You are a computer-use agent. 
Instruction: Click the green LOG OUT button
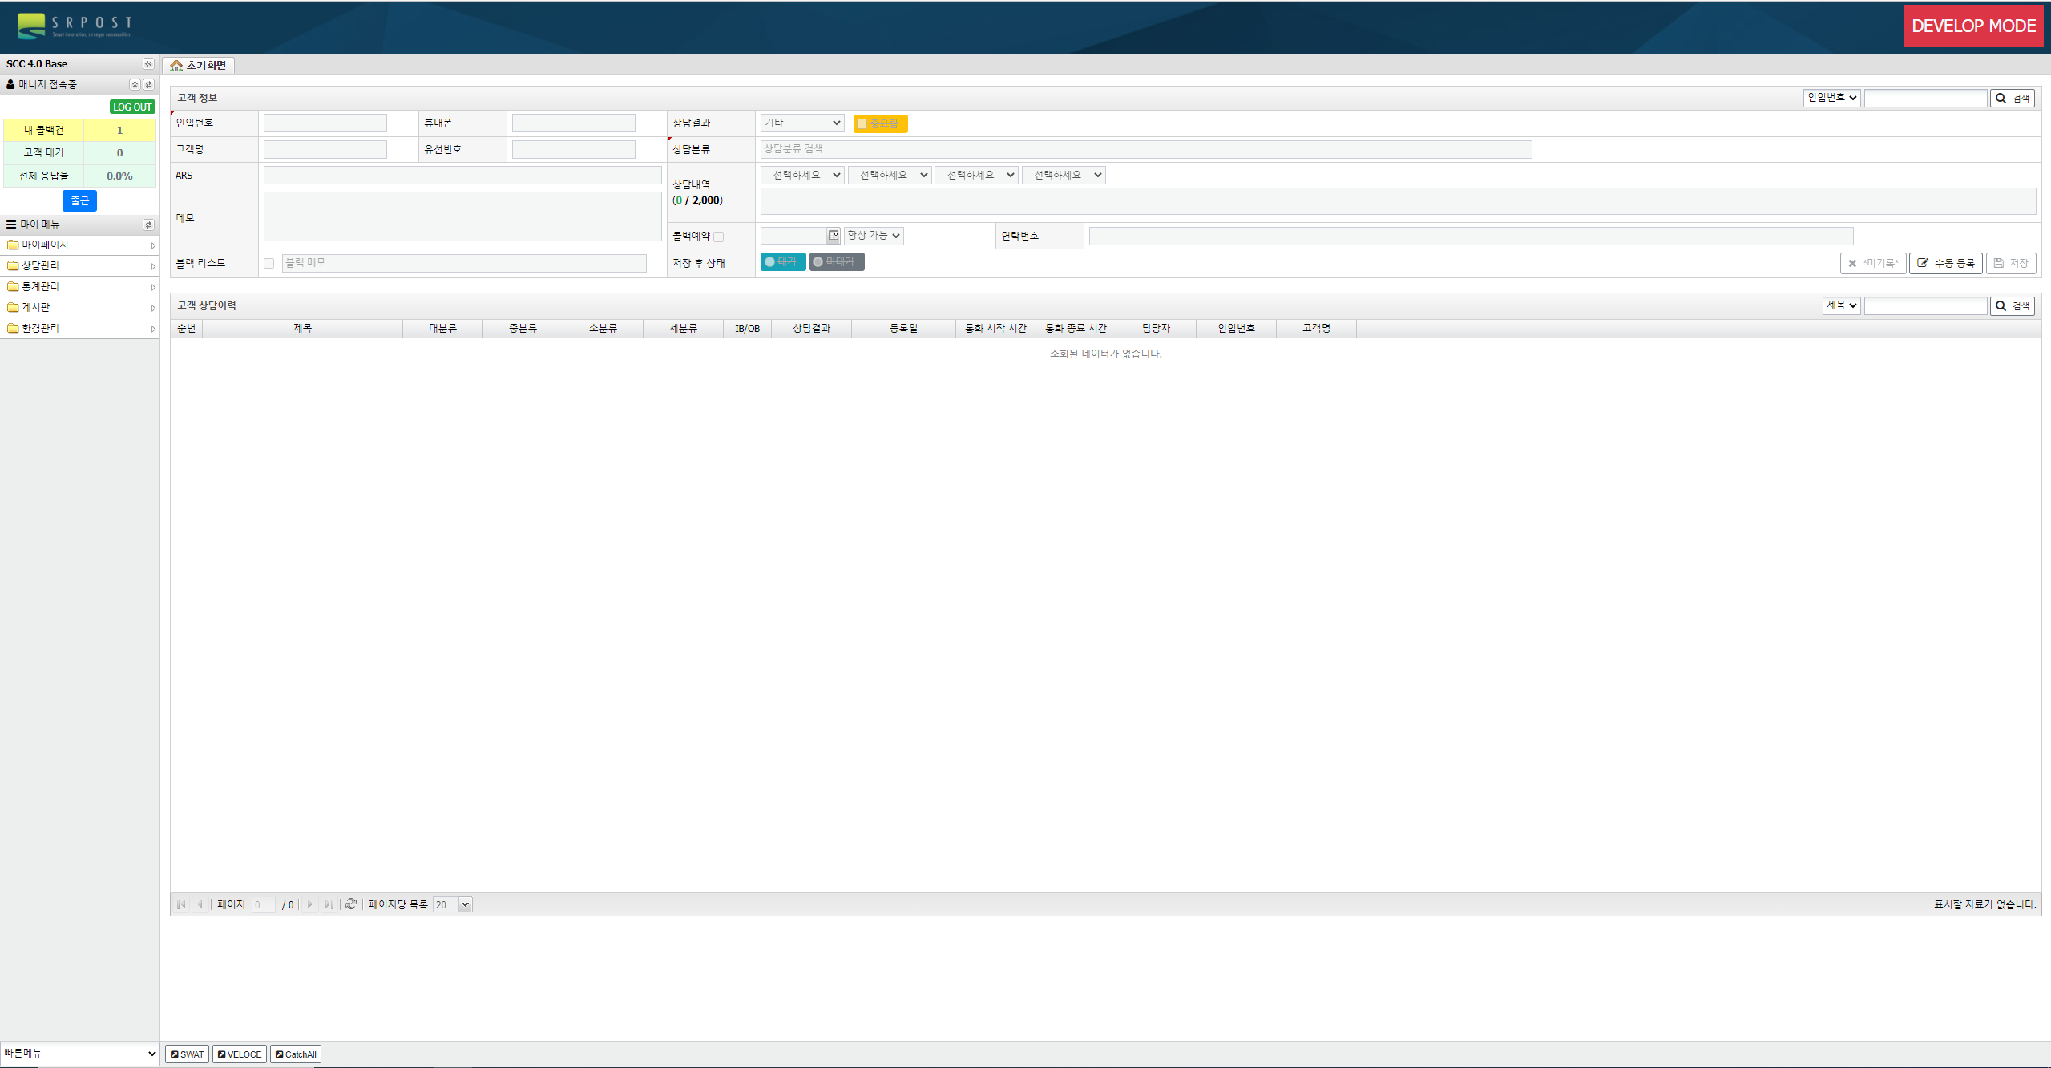point(132,107)
